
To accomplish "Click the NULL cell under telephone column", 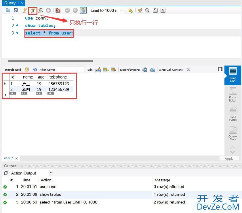I will click(51, 93).
